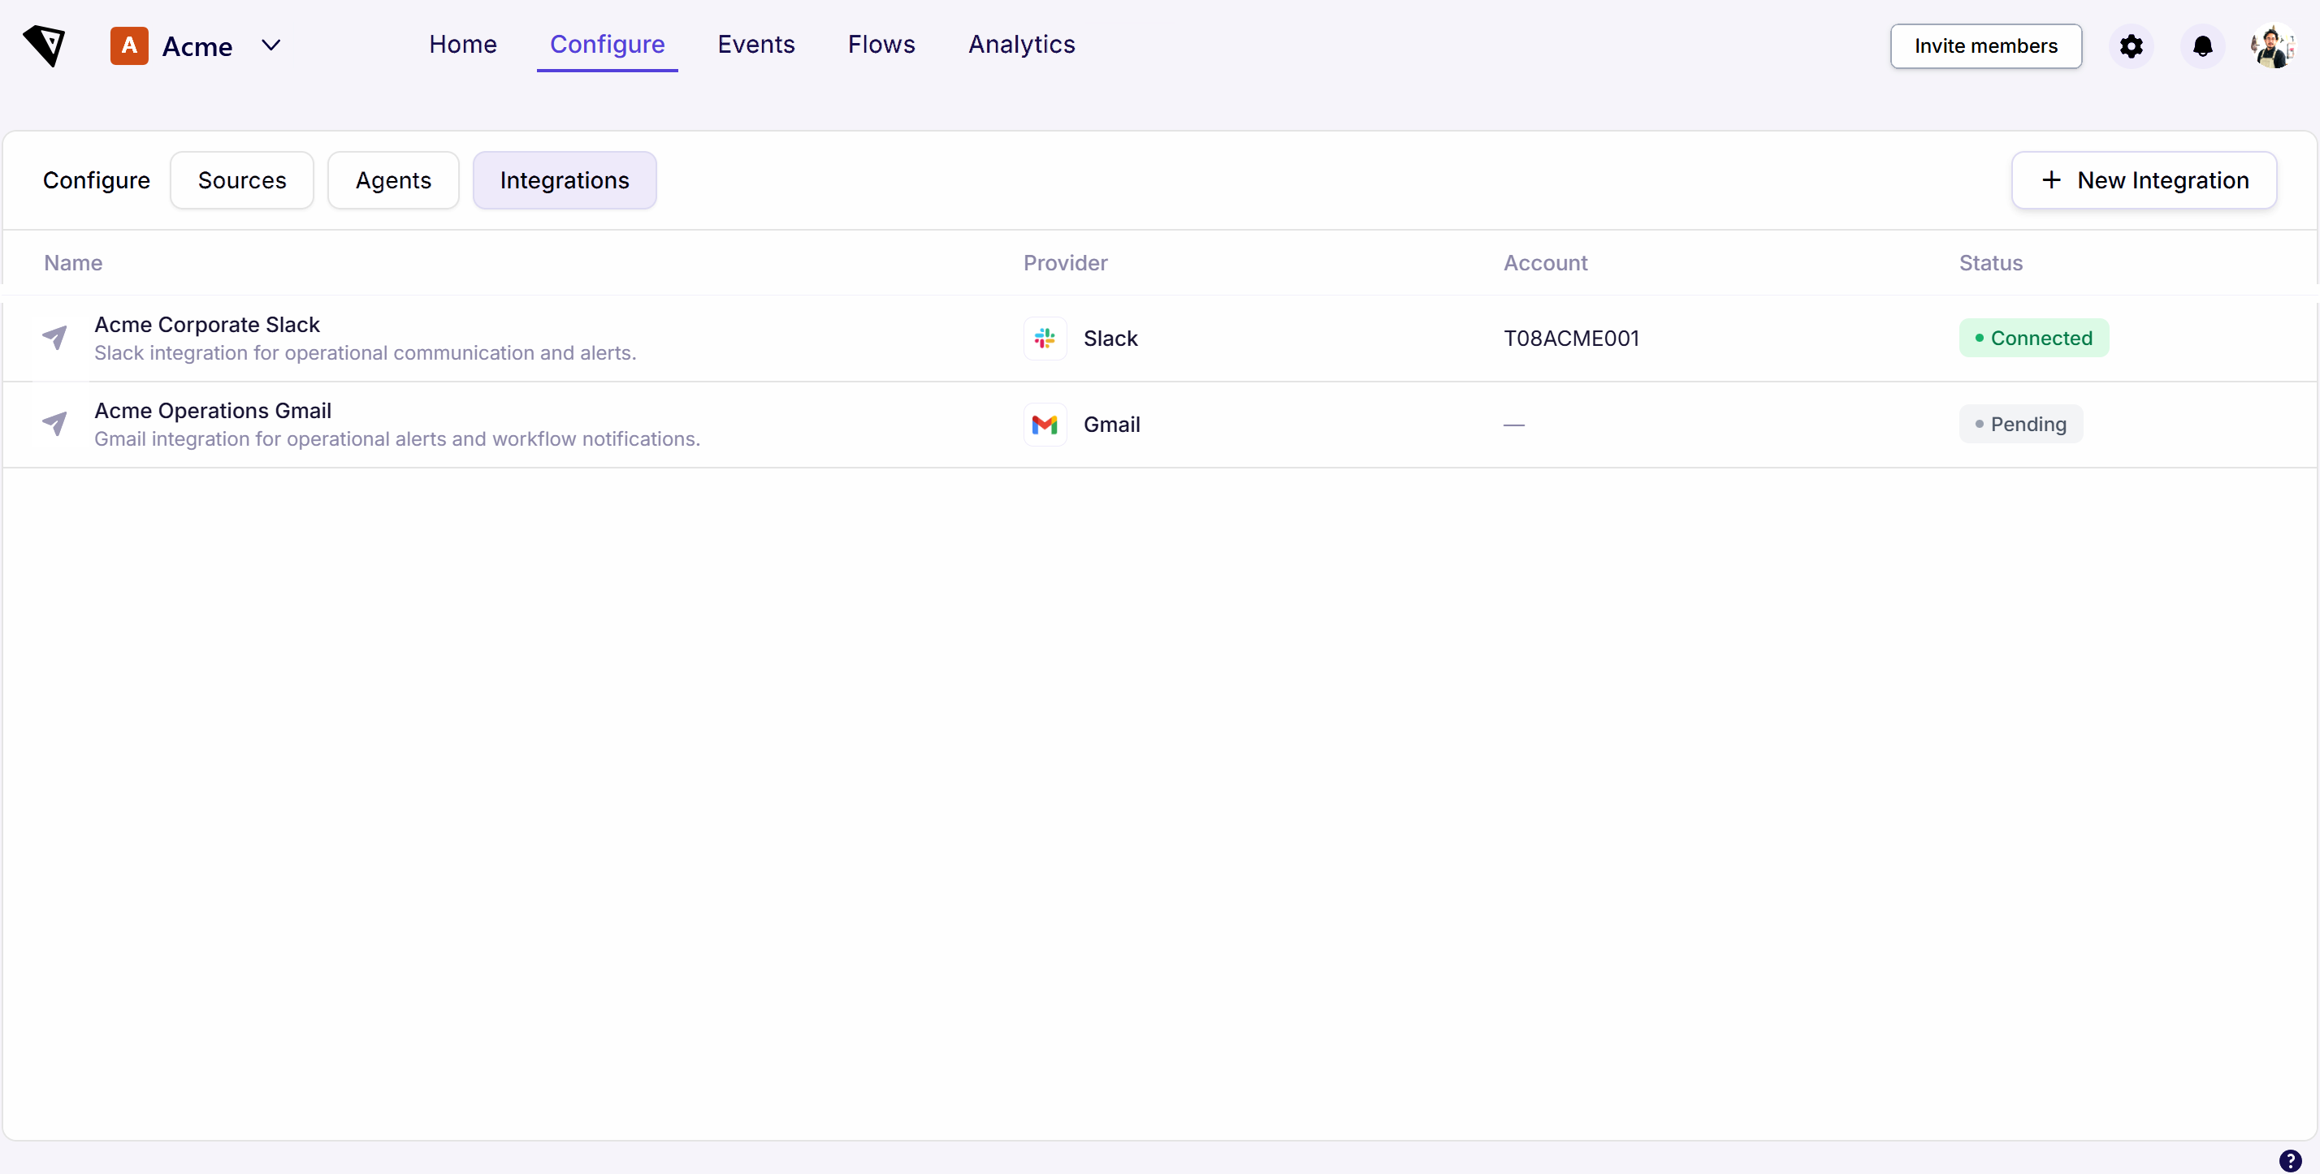Viewport: 2320px width, 1174px height.
Task: Click the Slack integration description text
Action: [365, 353]
